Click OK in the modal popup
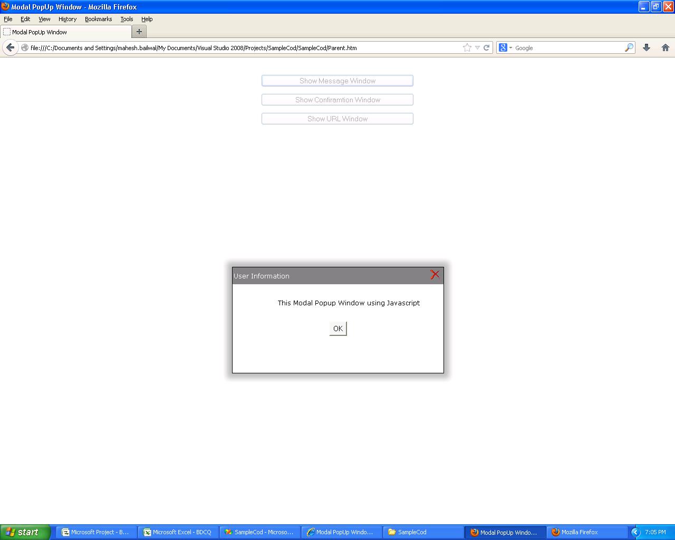Screen dimensions: 675x540 click(x=338, y=329)
